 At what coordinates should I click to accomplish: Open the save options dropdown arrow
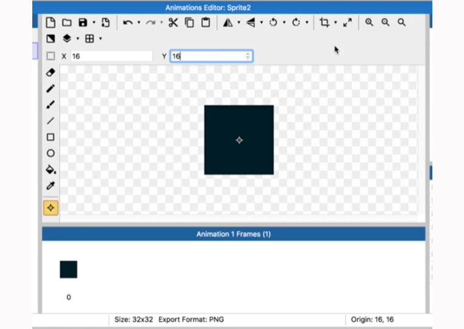pos(94,23)
